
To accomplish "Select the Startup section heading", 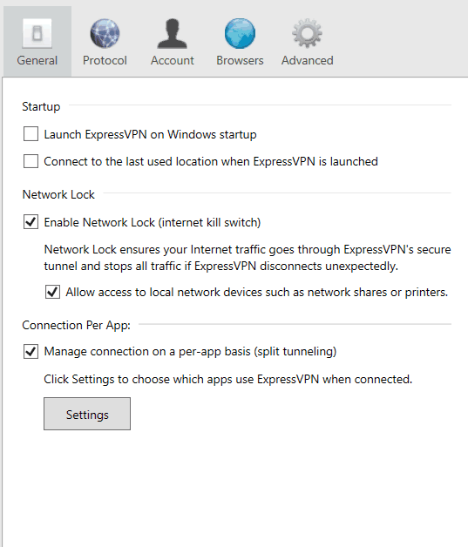I will point(41,106).
